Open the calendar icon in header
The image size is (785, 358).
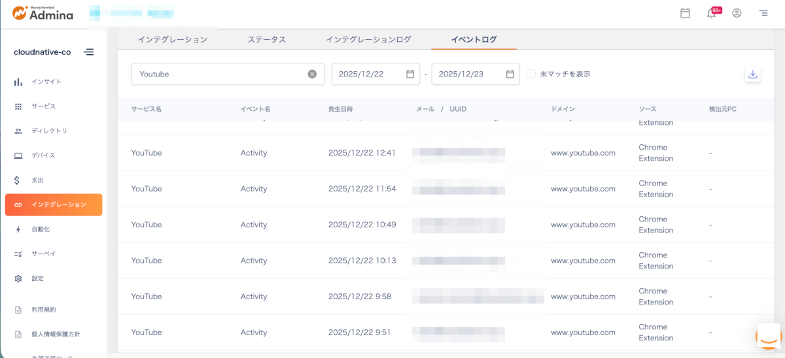[x=685, y=13]
